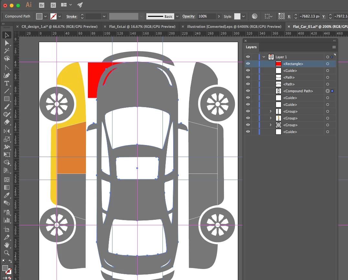Image resolution: width=348 pixels, height=280 pixels.
Task: Activate the Zoom tool
Action: (x=6, y=253)
